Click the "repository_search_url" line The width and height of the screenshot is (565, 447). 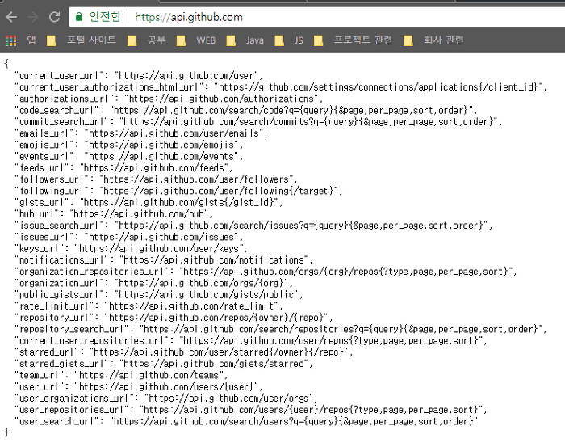[x=281, y=329]
